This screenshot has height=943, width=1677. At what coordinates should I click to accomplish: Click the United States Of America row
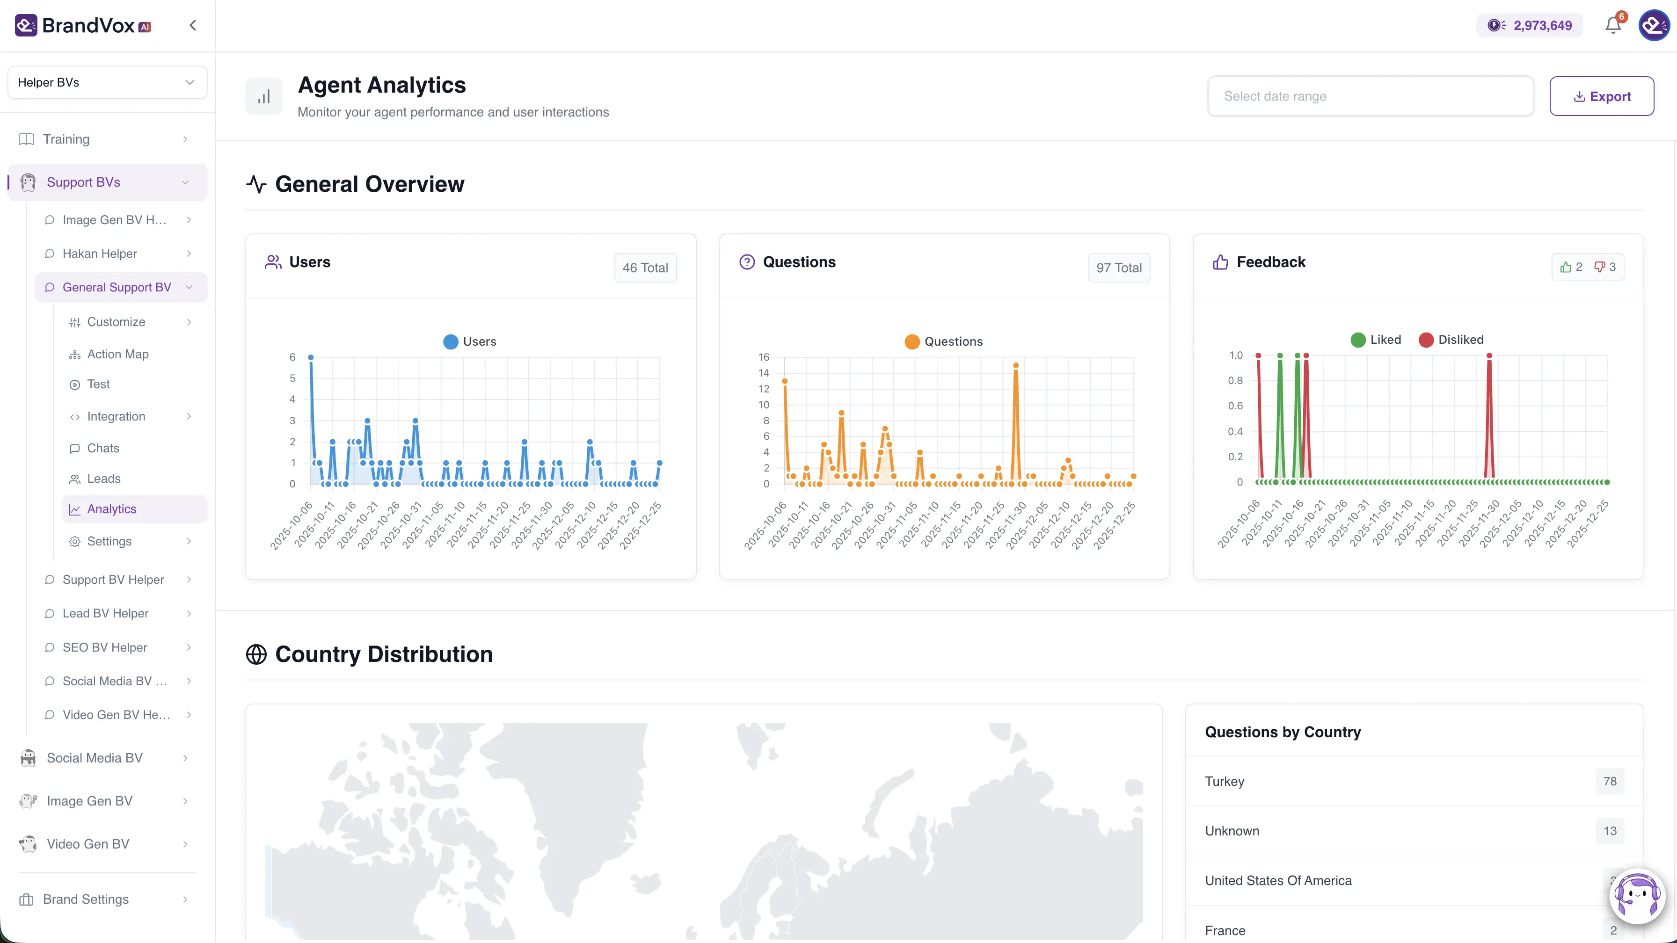[x=1415, y=880]
